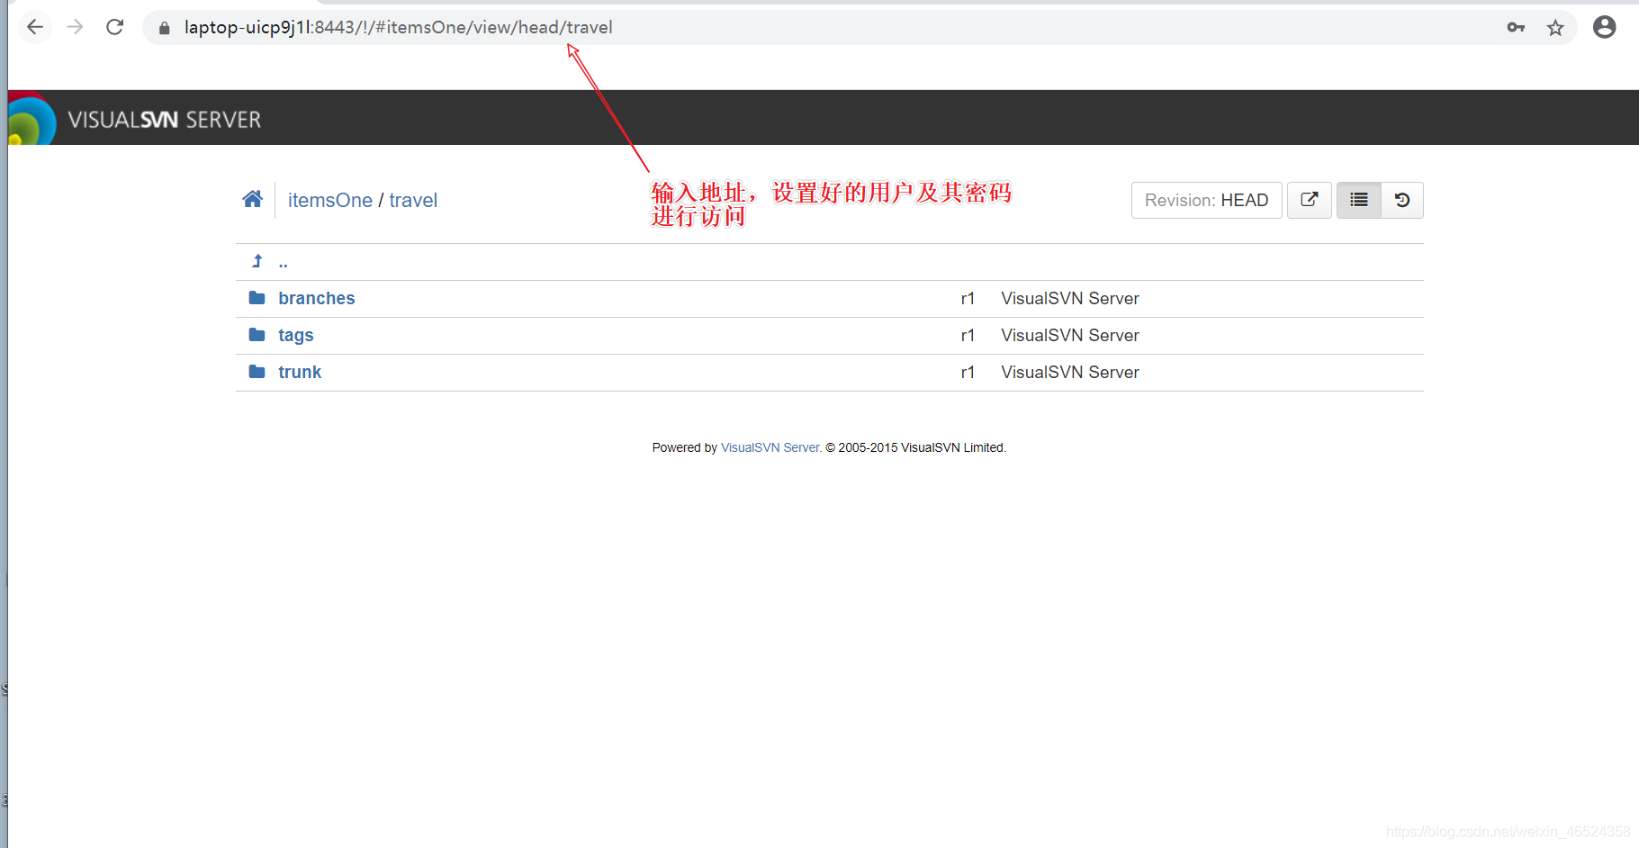Screen dimensions: 1639x848
Task: Click the travel breadcrumb link
Action: [413, 200]
